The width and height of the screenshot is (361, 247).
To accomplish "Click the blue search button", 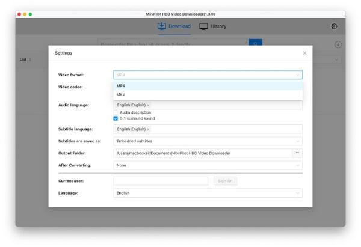I will click(x=256, y=42).
